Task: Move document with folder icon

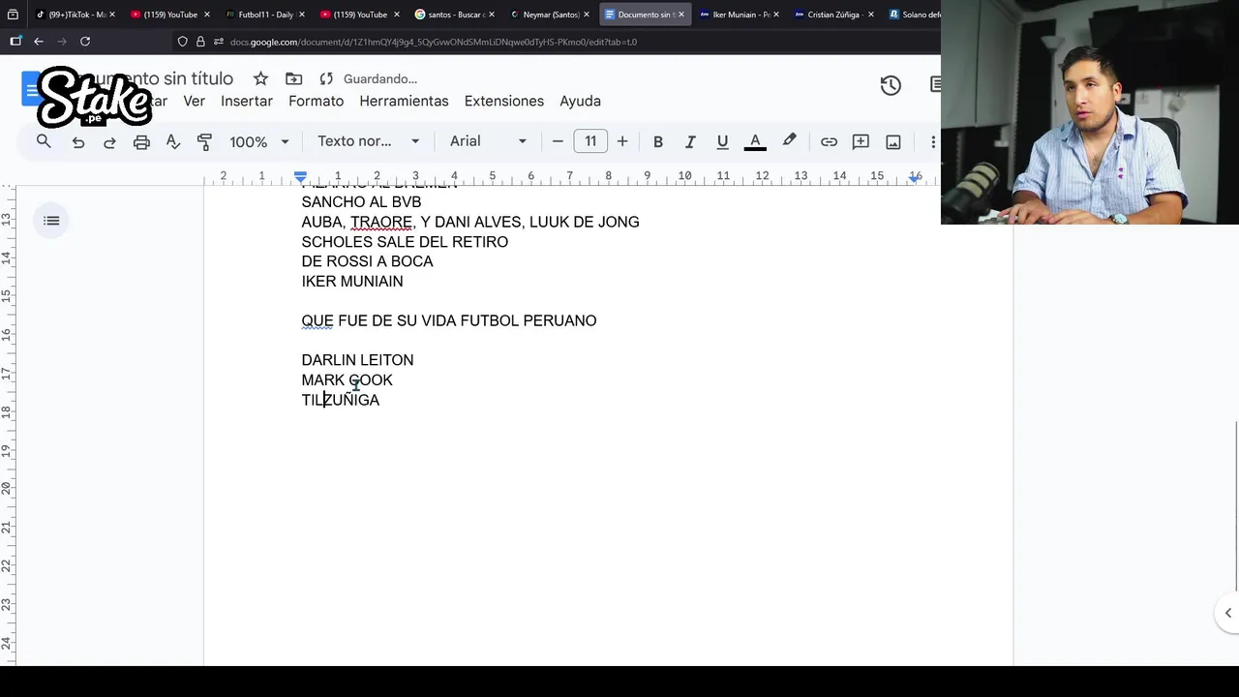Action: pyautogui.click(x=293, y=78)
